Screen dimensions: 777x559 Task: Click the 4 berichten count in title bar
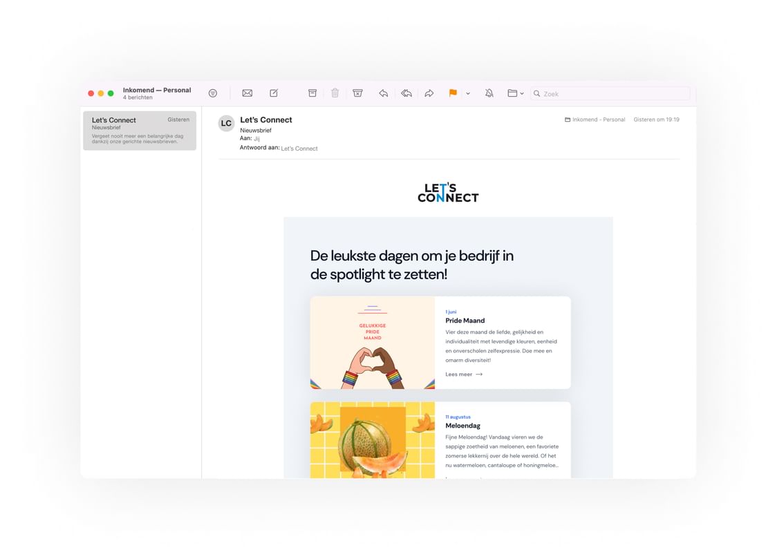(x=138, y=97)
